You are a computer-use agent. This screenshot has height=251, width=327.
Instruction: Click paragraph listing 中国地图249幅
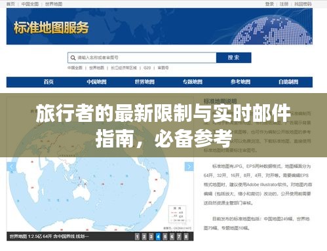point(257,223)
